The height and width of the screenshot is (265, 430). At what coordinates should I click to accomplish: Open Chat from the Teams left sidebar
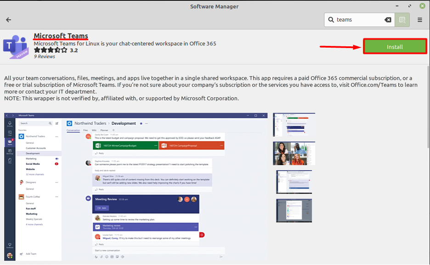9,133
